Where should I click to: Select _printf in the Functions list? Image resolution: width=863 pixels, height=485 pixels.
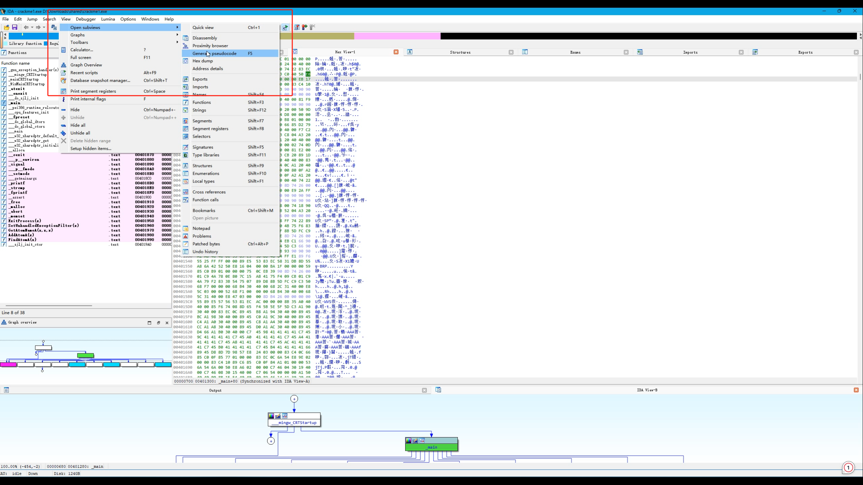pyautogui.click(x=18, y=183)
